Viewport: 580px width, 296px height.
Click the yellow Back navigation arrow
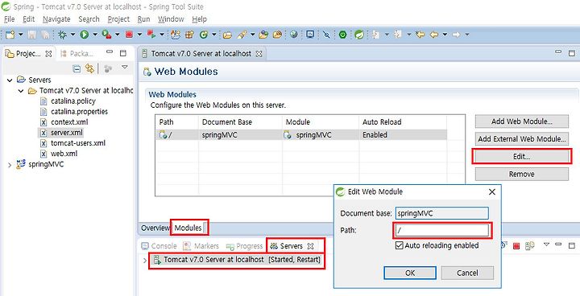pos(434,35)
